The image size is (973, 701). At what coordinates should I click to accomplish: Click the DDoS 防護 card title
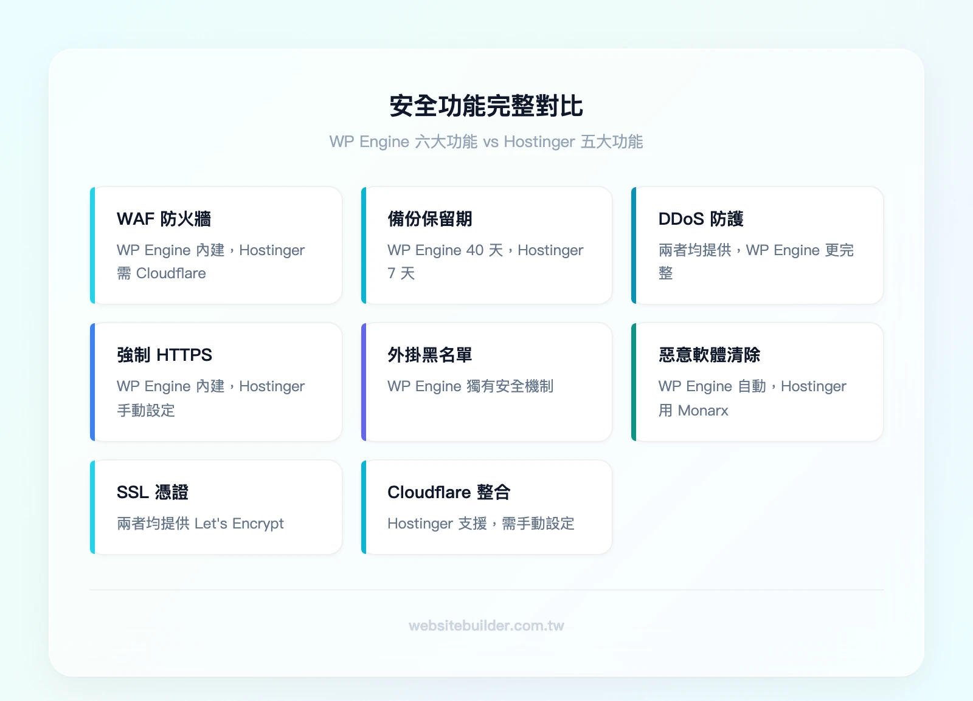701,219
